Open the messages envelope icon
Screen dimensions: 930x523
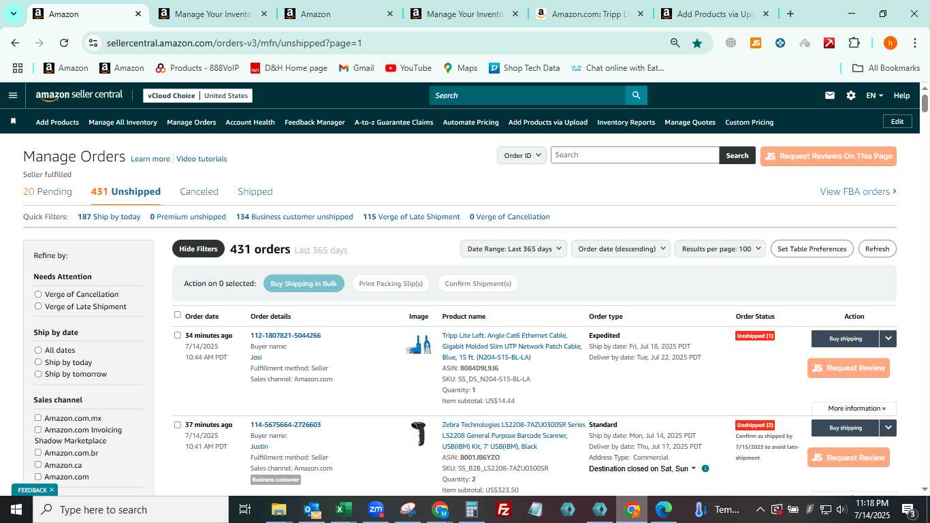click(829, 95)
